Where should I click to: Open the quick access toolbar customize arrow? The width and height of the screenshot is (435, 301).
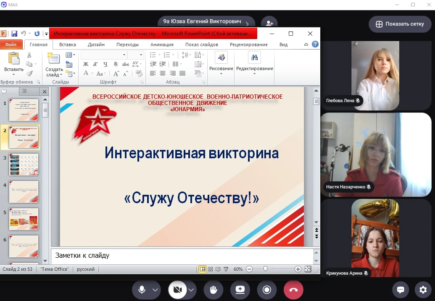[46, 34]
